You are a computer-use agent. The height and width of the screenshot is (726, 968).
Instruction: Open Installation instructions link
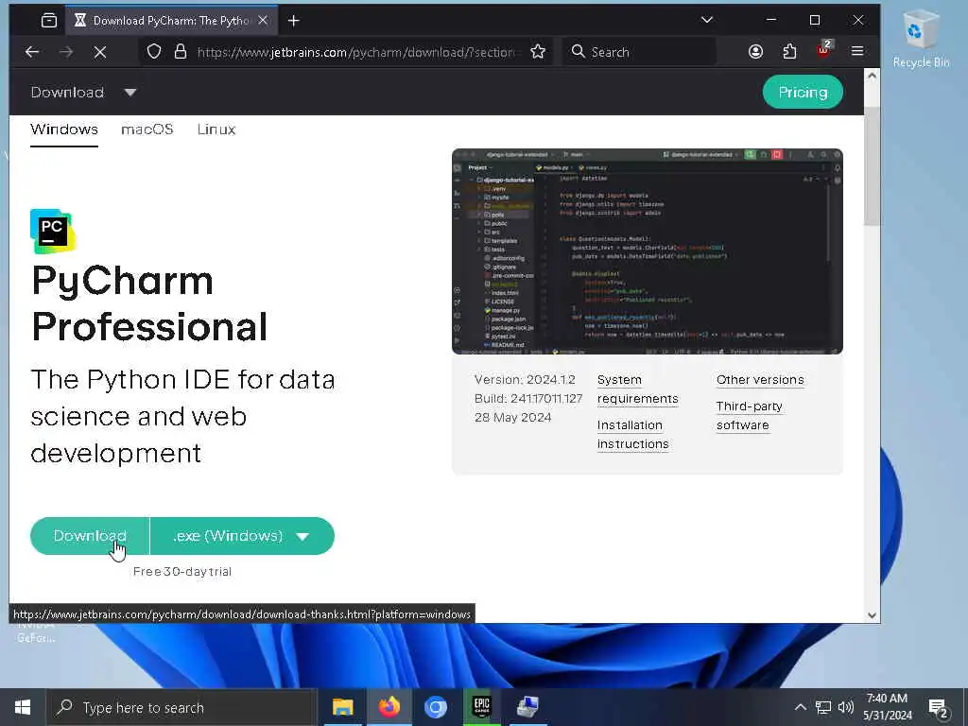[632, 435]
